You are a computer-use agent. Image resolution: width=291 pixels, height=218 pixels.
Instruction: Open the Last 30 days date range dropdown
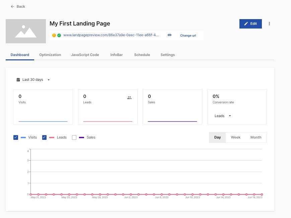pos(32,79)
